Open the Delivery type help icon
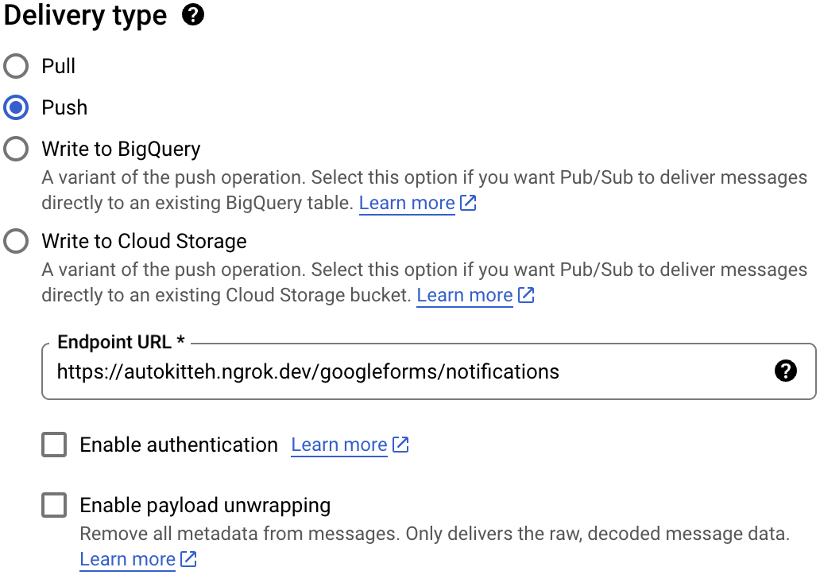Screen dimensions: 820x575 pyautogui.click(x=193, y=14)
